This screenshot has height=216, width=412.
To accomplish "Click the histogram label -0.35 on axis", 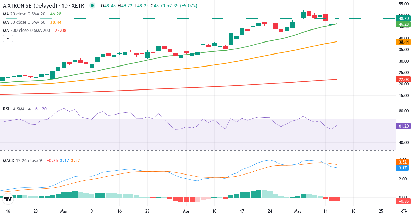I will pos(403,201).
